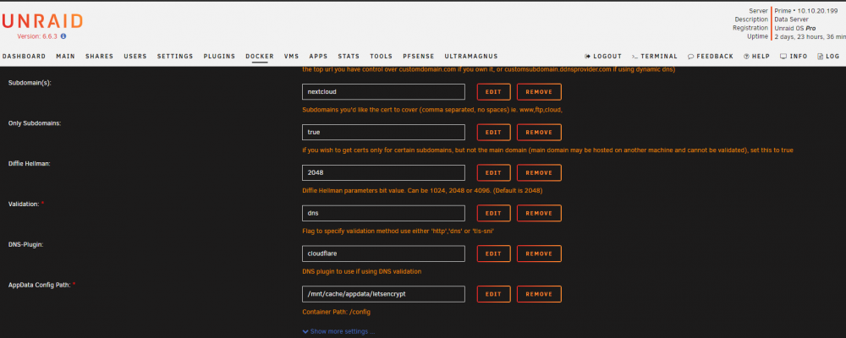
Task: Click the AppData Config Path field
Action: pos(383,294)
